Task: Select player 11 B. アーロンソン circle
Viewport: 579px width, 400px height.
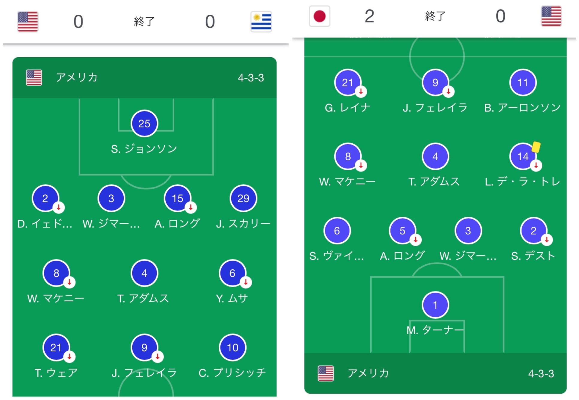Action: tap(522, 82)
